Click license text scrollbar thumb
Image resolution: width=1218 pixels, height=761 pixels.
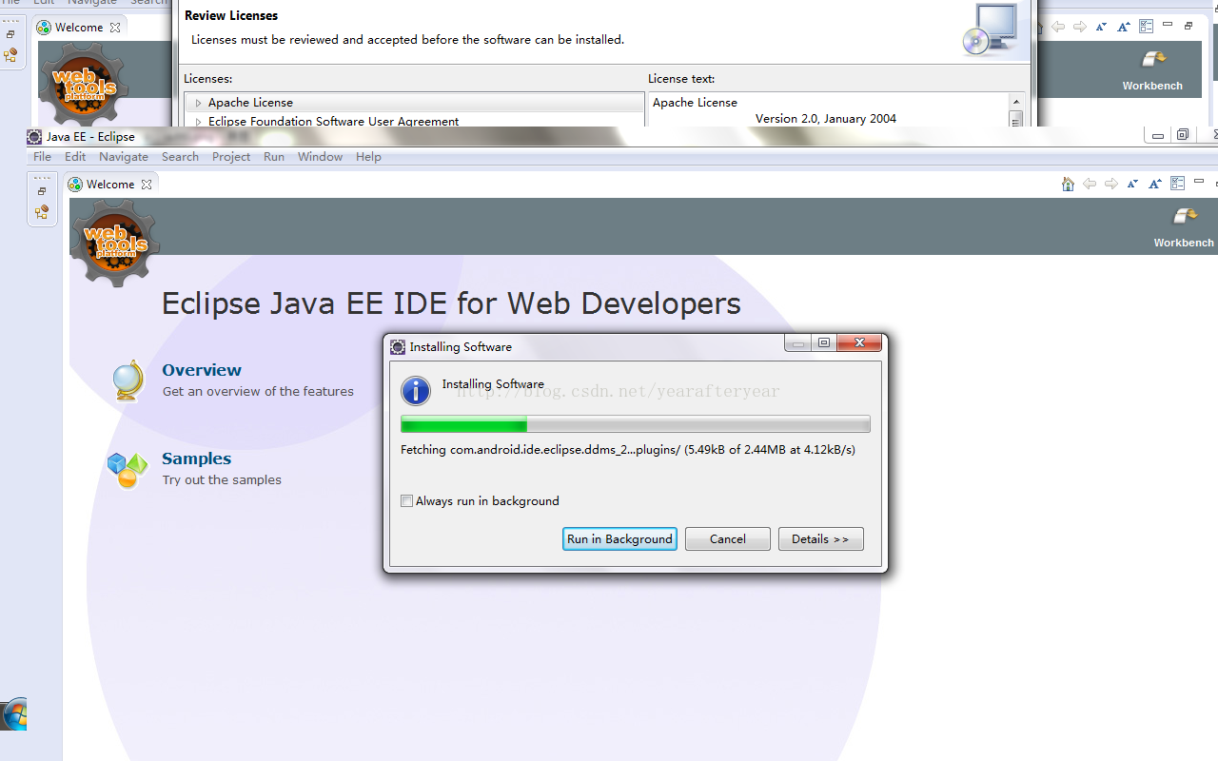(1015, 119)
